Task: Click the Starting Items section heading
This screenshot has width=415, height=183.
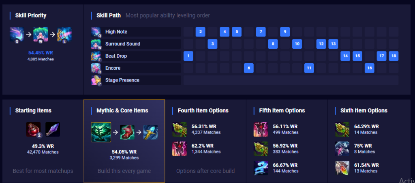Action: [x=33, y=110]
